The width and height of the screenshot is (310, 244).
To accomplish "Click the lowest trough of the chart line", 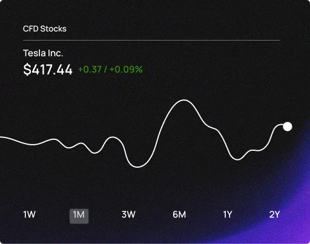I will pos(138,167).
